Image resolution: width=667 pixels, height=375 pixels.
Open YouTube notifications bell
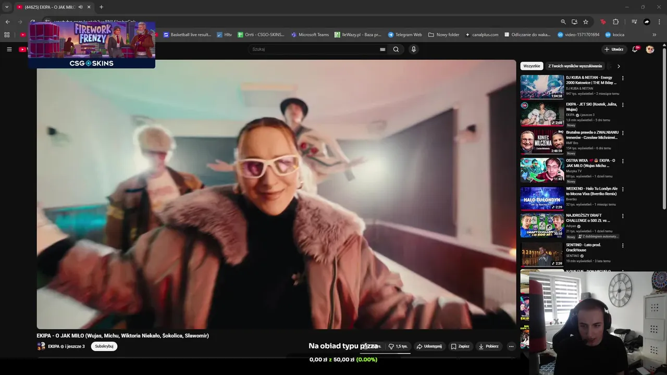[635, 49]
